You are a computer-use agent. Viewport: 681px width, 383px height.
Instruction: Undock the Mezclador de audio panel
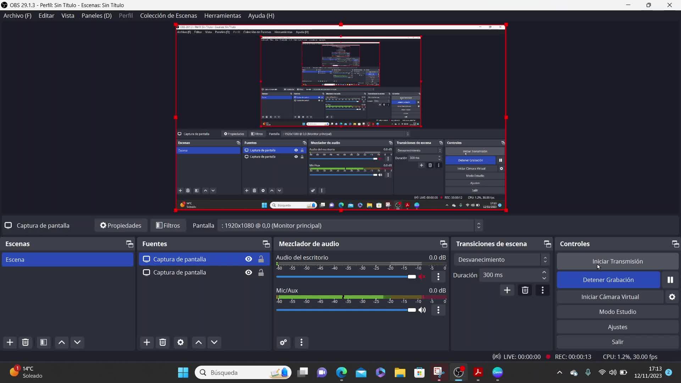[443, 244]
